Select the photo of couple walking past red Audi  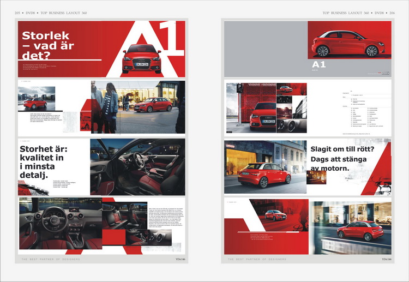pyautogui.click(x=138, y=107)
